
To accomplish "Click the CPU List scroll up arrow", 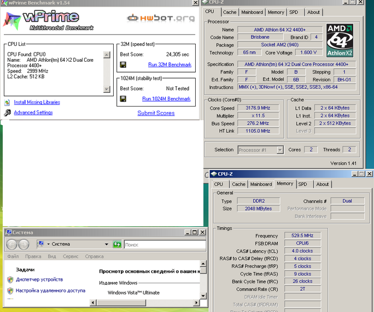I will pos(107,55).
